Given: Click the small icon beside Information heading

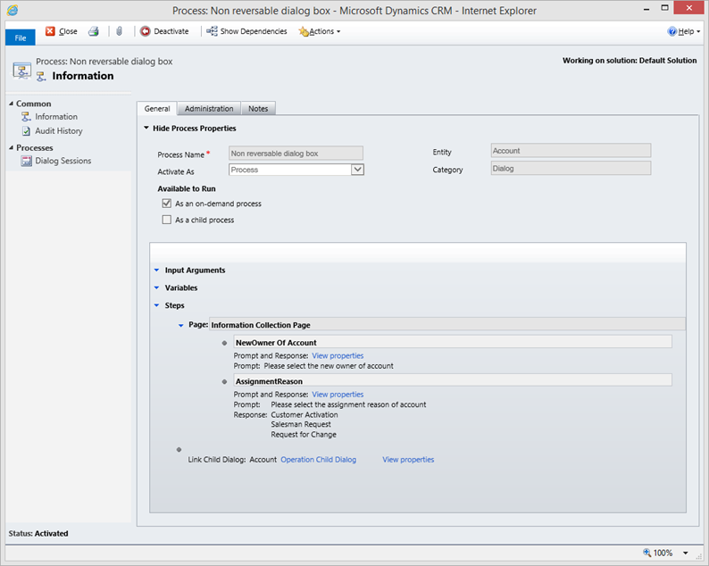Looking at the screenshot, I should [41, 77].
